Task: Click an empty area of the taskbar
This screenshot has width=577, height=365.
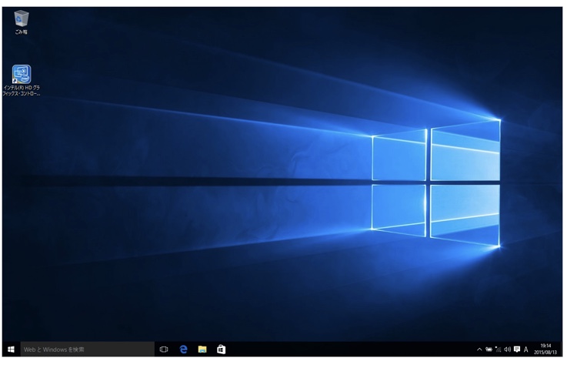Action: pyautogui.click(x=346, y=349)
